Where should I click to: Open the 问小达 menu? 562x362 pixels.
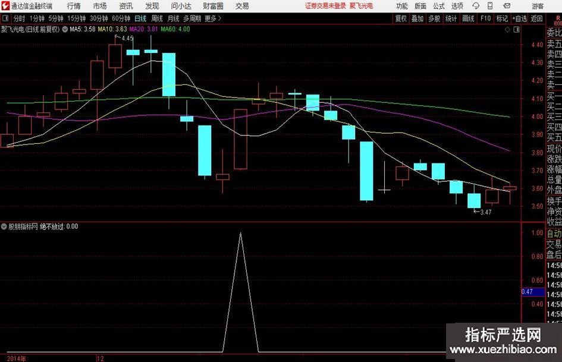(x=181, y=6)
